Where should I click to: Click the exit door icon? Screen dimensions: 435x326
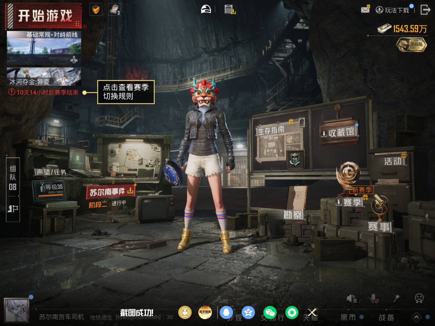click(425, 9)
